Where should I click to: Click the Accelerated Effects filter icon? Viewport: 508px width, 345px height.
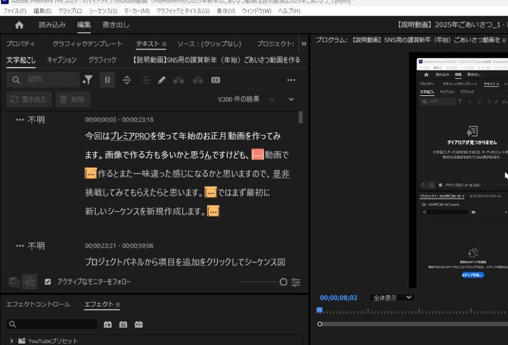point(108,324)
